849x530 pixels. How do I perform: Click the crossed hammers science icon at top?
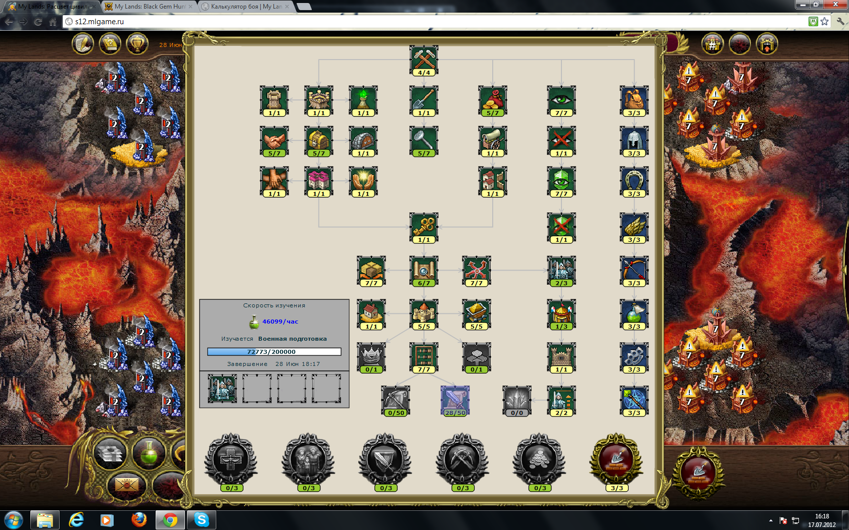coord(423,60)
